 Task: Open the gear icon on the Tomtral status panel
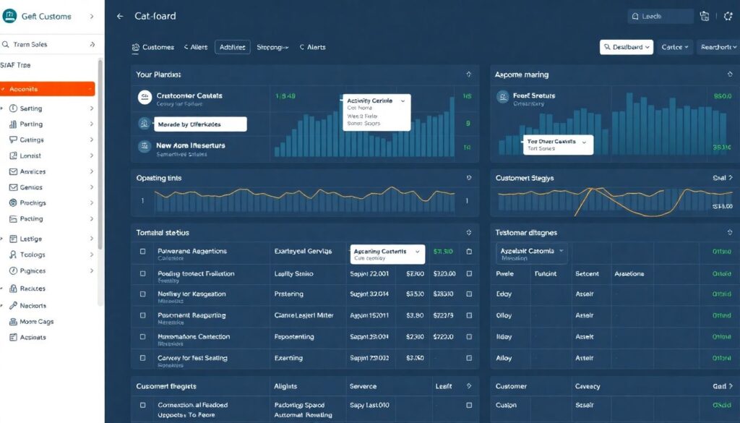(468, 232)
